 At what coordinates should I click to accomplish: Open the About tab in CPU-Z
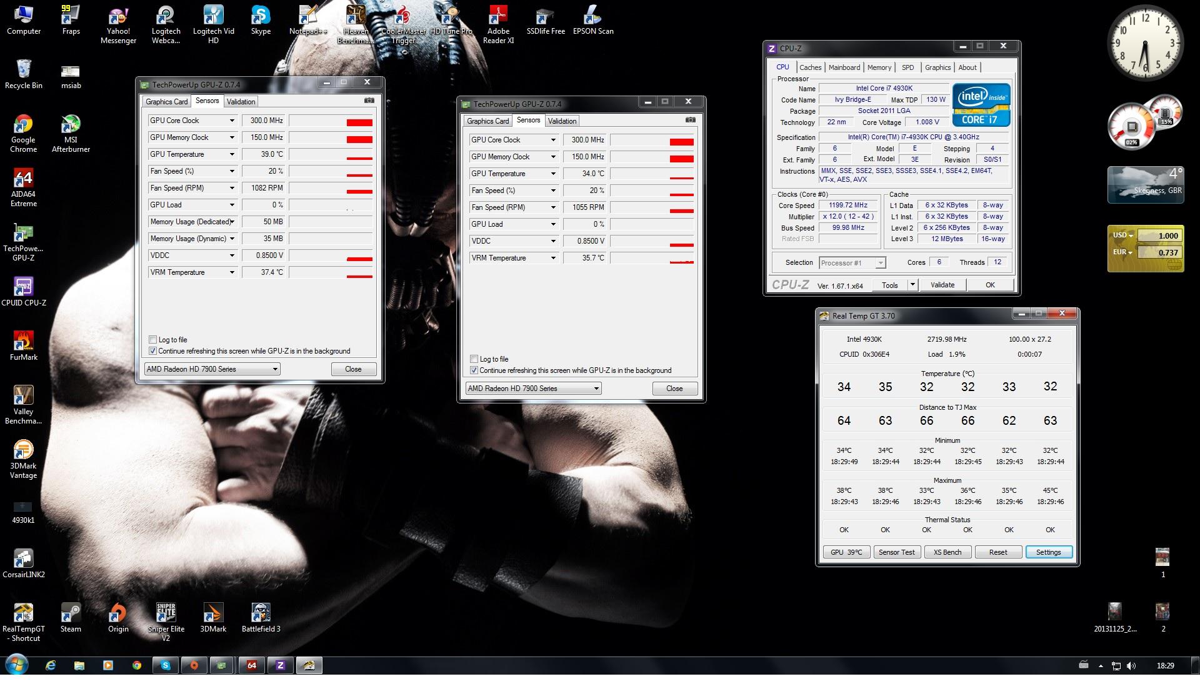(x=967, y=67)
